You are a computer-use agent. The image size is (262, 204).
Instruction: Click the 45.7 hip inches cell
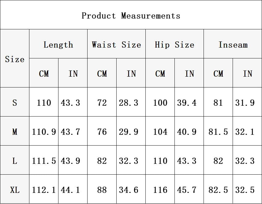coord(189,189)
